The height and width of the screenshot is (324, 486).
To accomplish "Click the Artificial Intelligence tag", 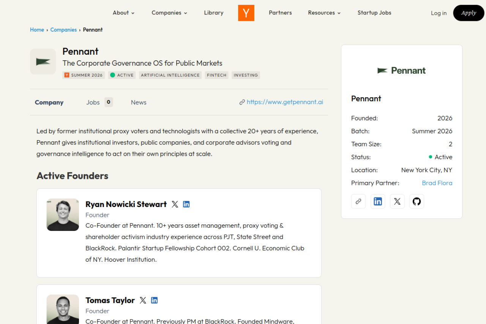I will pos(170,75).
